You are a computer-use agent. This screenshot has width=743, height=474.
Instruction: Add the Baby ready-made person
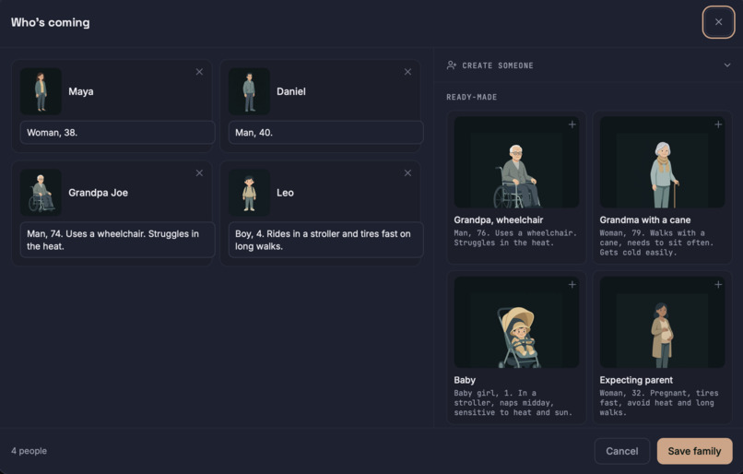[x=572, y=284]
